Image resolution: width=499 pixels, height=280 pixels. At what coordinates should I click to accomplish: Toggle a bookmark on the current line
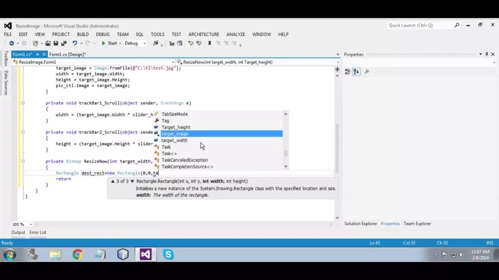tap(209, 43)
